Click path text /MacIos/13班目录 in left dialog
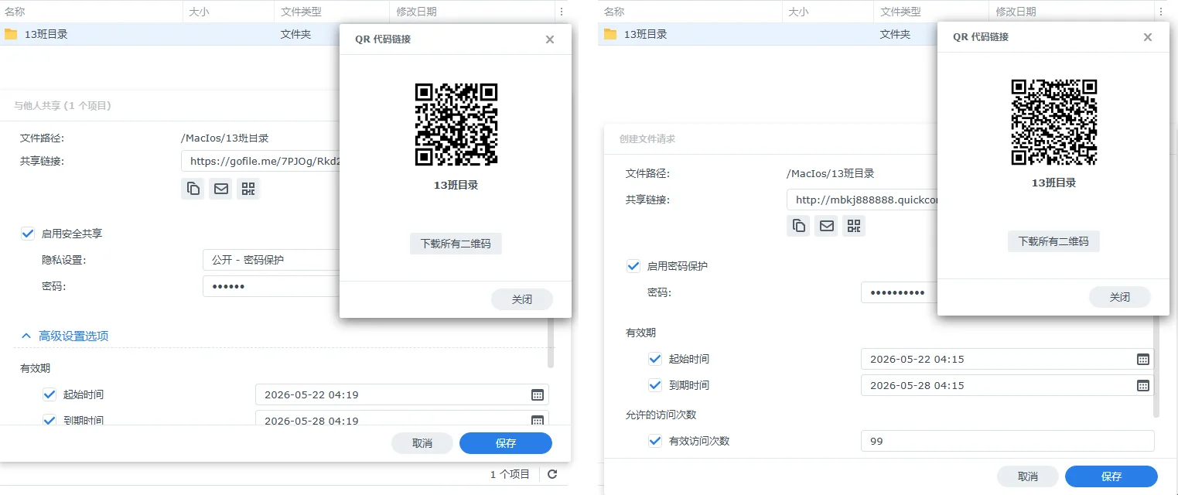The width and height of the screenshot is (1178, 495). 225,138
